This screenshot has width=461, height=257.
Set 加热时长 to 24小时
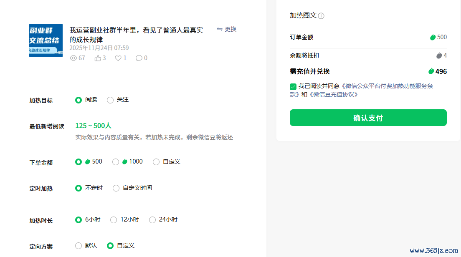point(152,220)
